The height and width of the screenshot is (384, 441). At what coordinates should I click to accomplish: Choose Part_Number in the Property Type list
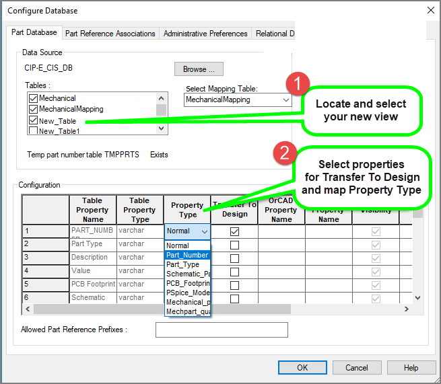point(187,255)
